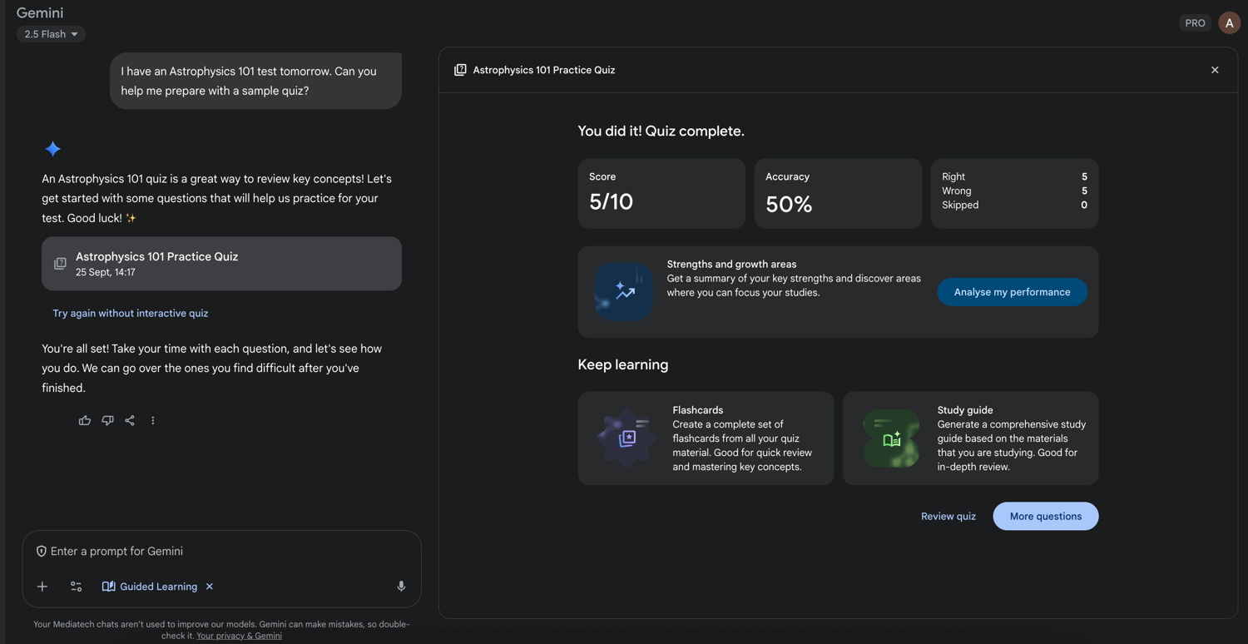1248x644 pixels.
Task: Open the tools settings sliders icon
Action: 76,587
